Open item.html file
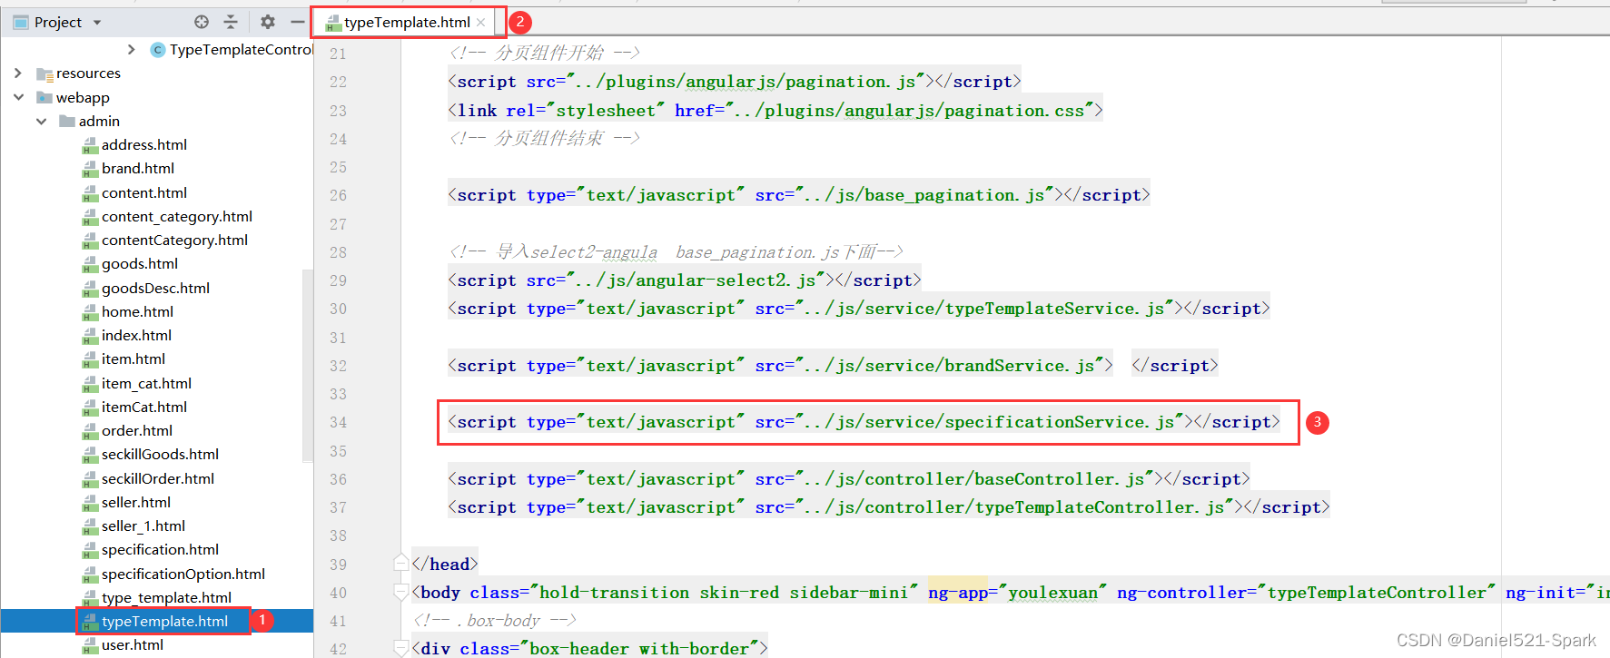Viewport: 1610px width, 658px height. (x=133, y=358)
